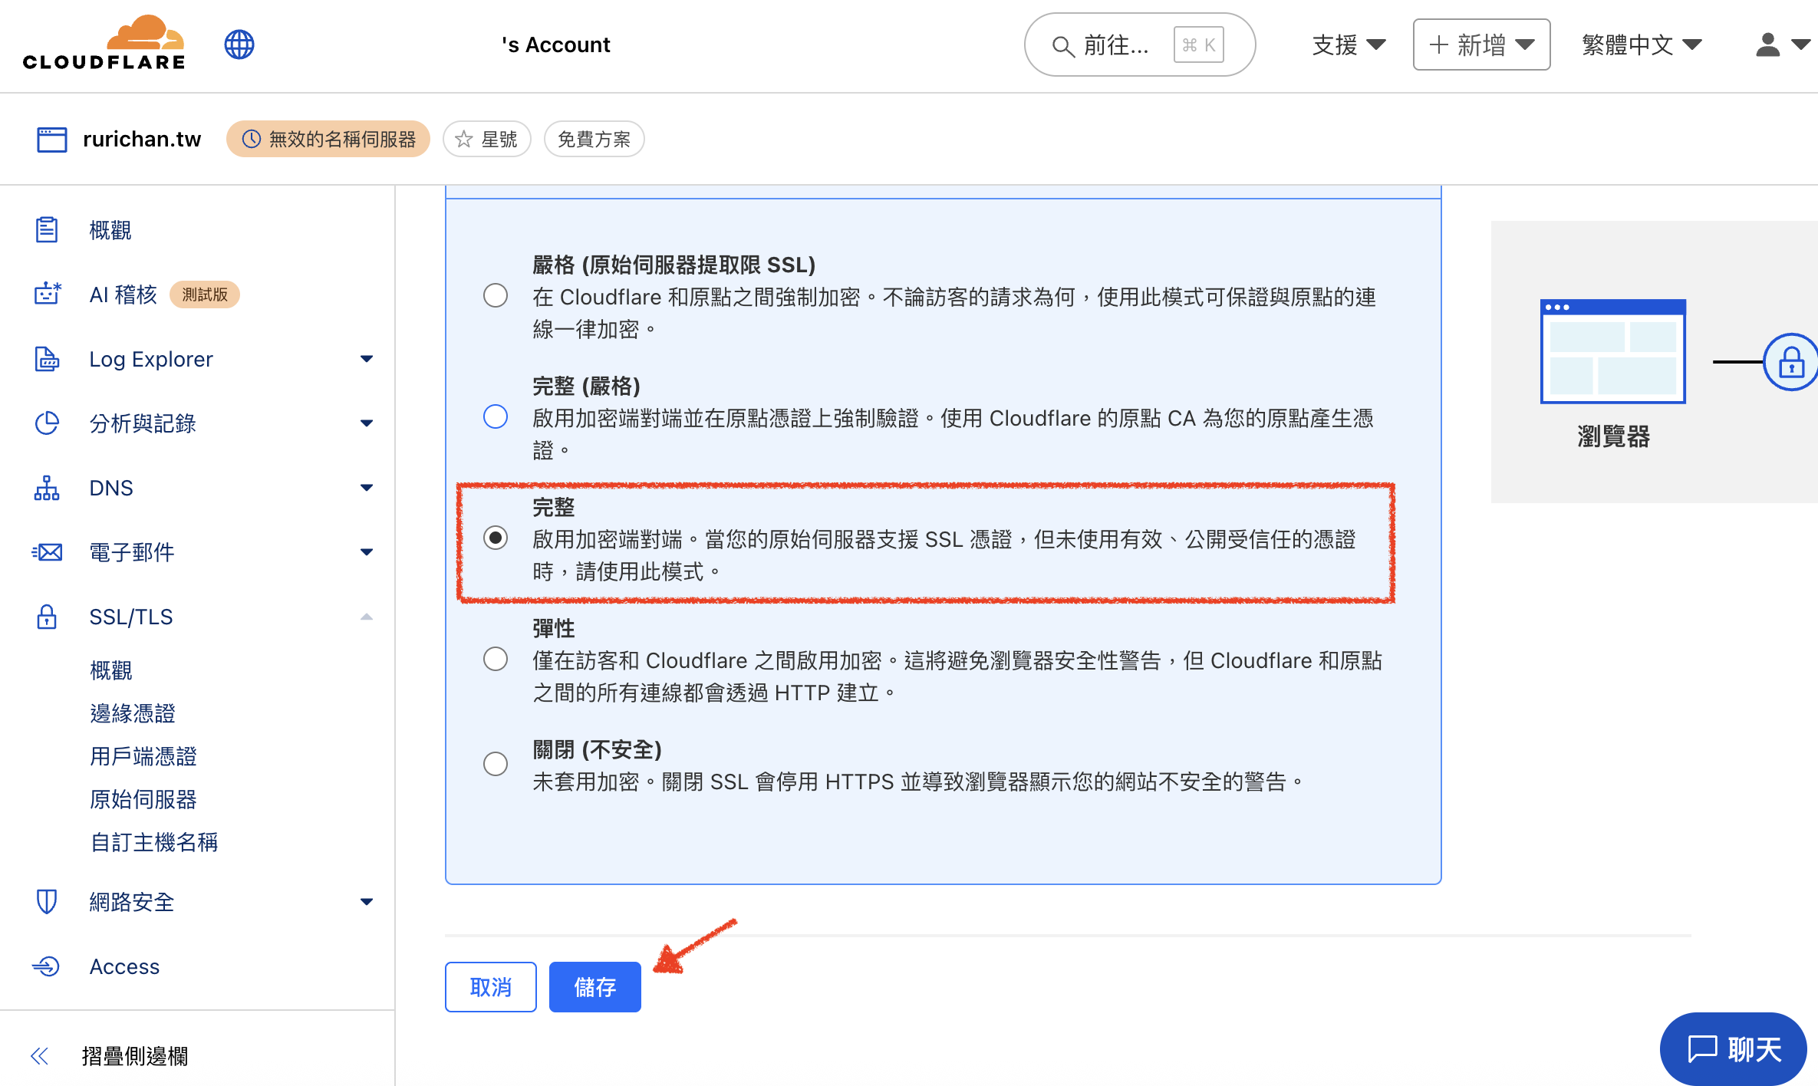Click the SSL/TLS padlock icon
Image resolution: width=1818 pixels, height=1086 pixels.
47,617
